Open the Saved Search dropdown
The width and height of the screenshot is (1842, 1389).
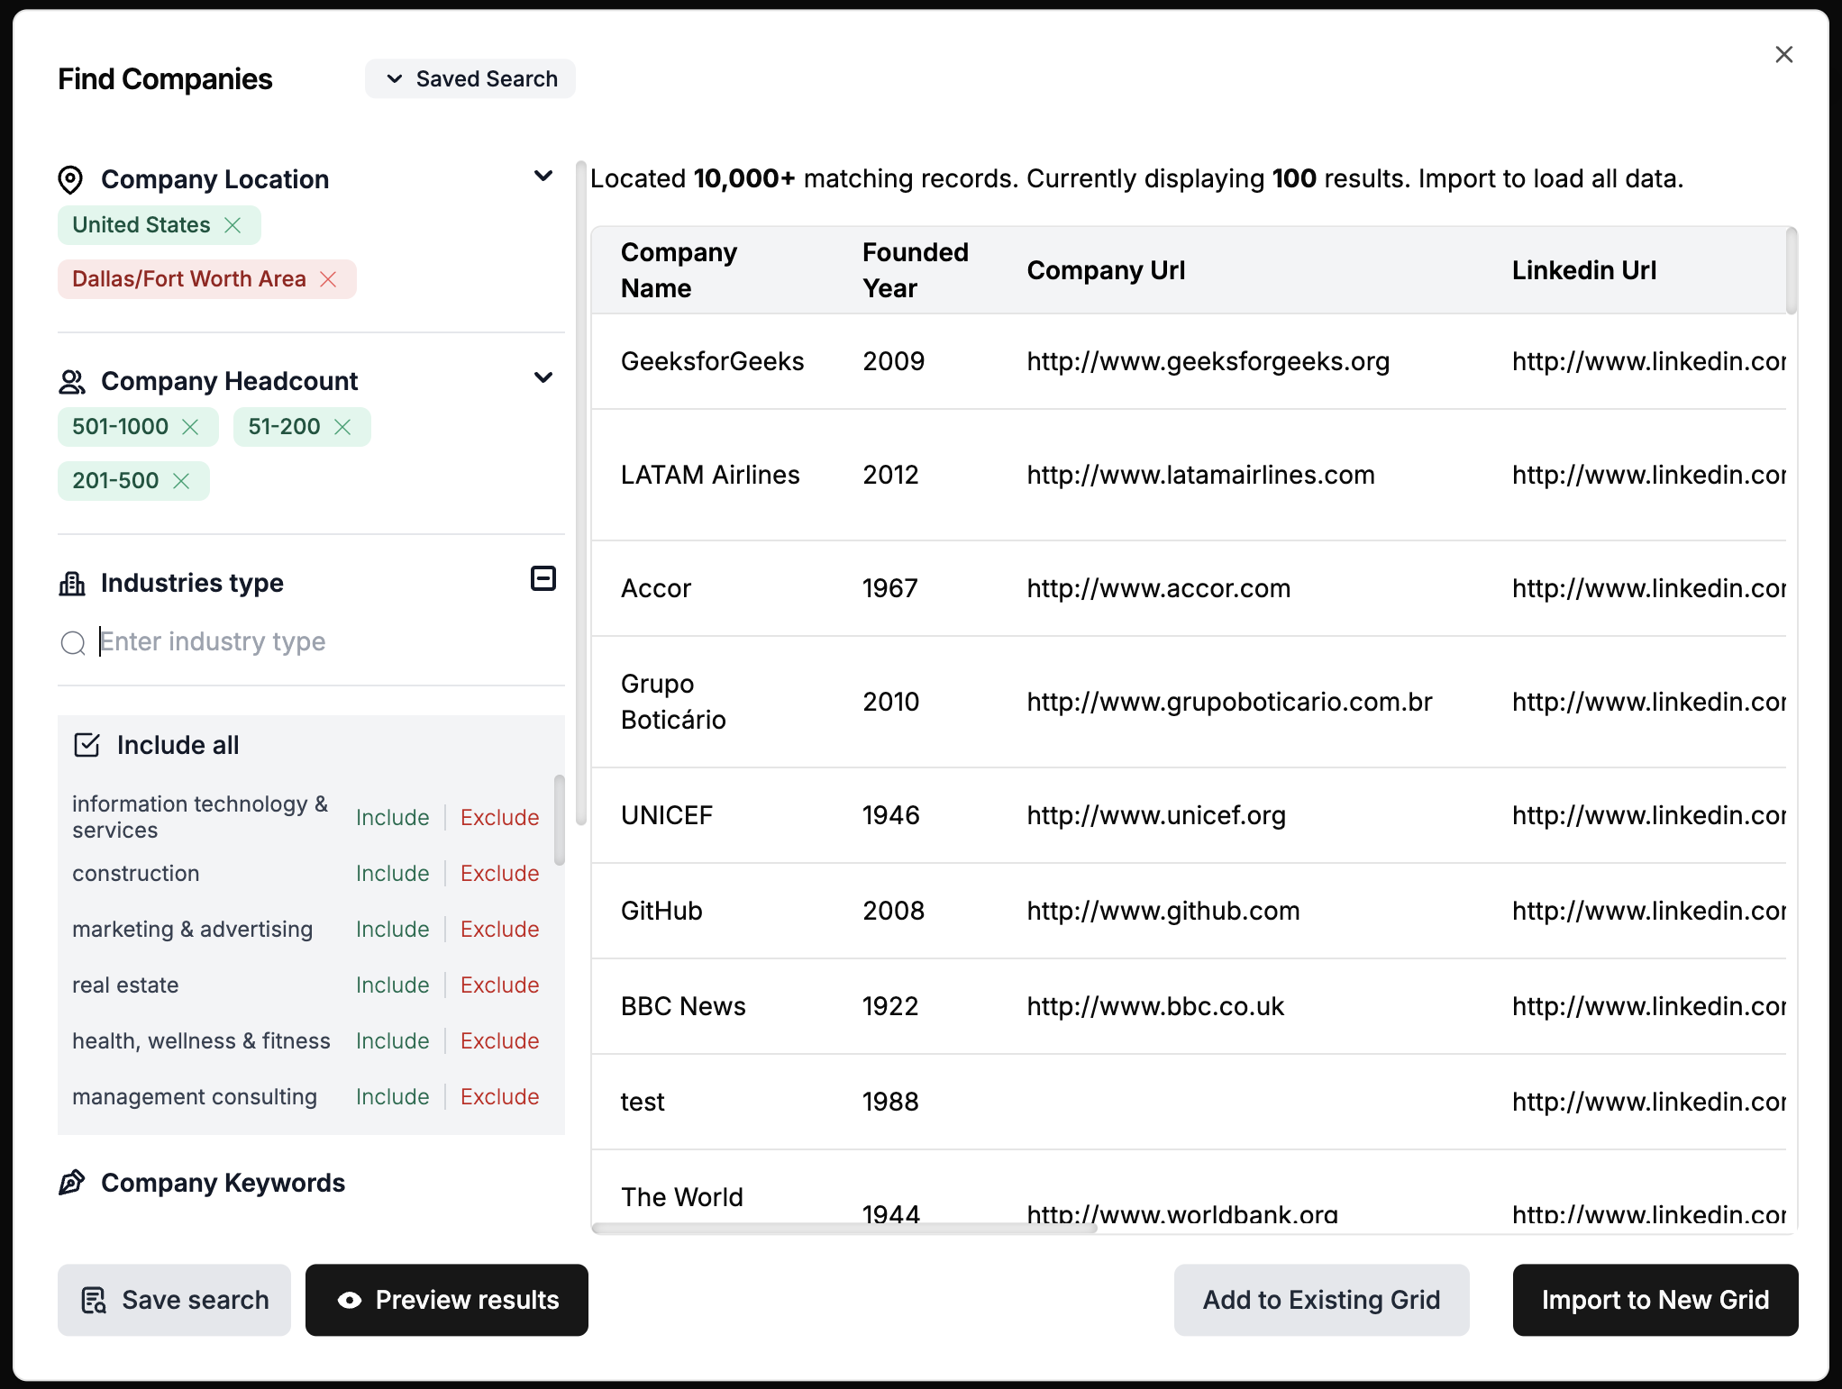coord(470,79)
